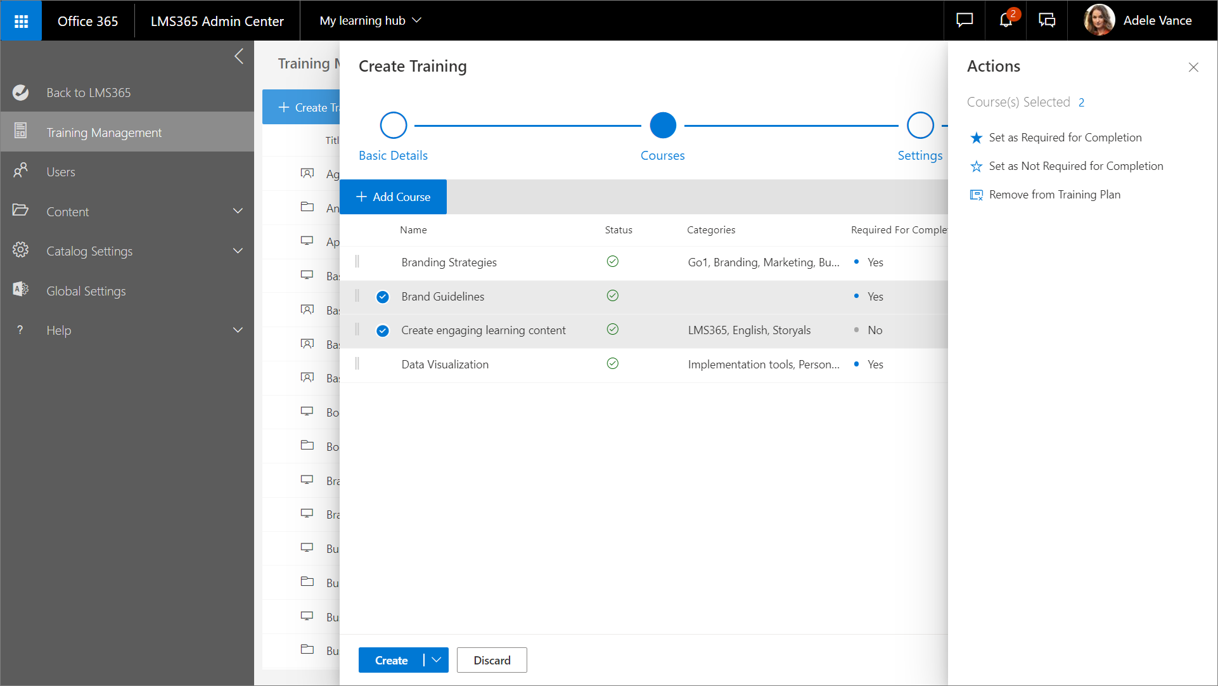Uncheck the Brand Guidelines course checkbox
Image resolution: width=1218 pixels, height=686 pixels.
(x=383, y=297)
